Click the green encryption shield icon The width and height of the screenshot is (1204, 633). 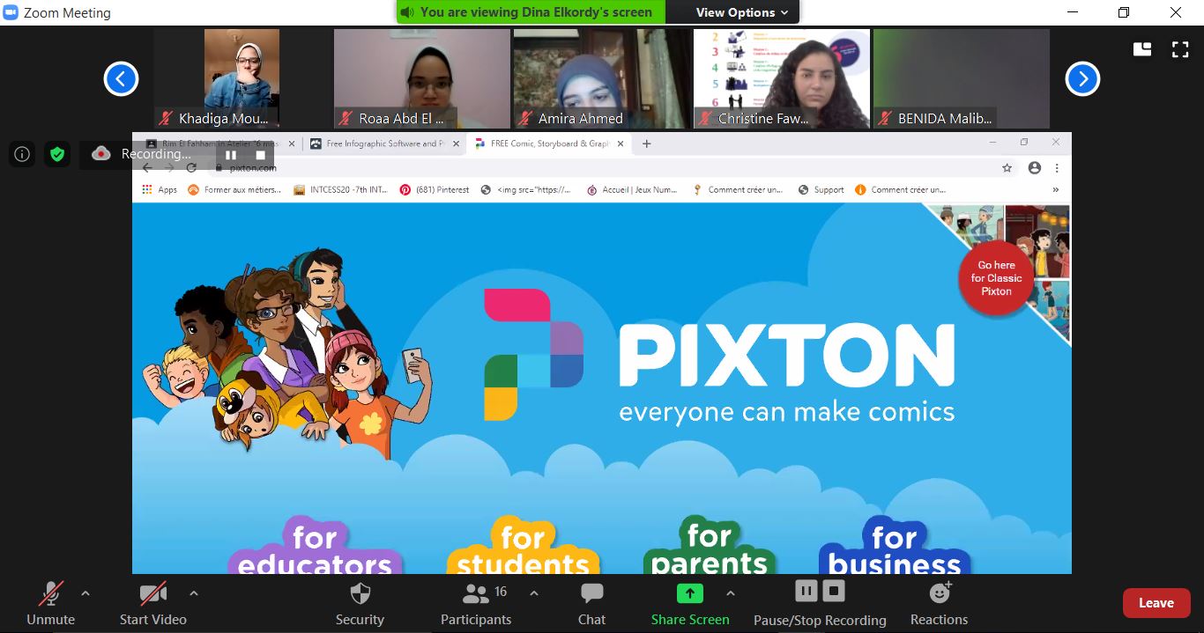point(57,154)
